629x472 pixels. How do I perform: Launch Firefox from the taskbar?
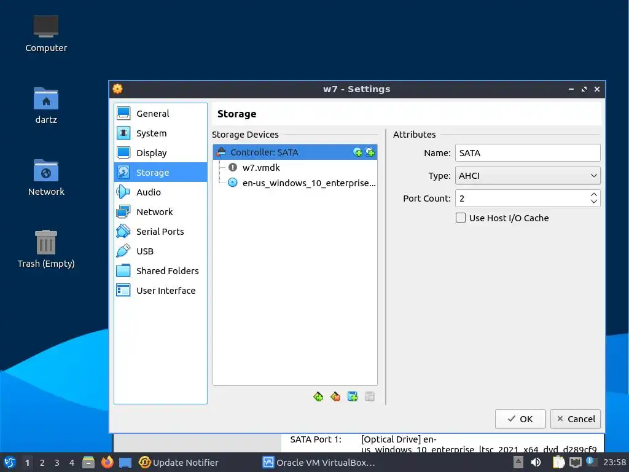[107, 463]
